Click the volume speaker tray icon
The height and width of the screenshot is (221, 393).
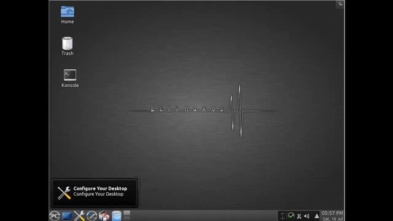pos(307,216)
